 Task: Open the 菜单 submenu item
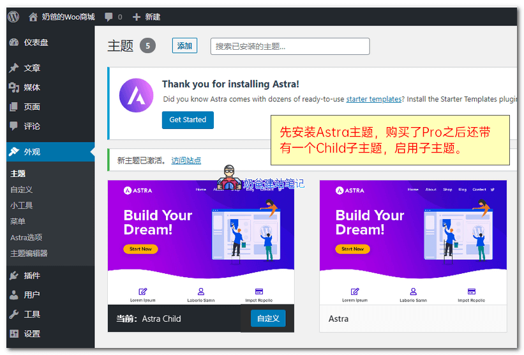18,222
